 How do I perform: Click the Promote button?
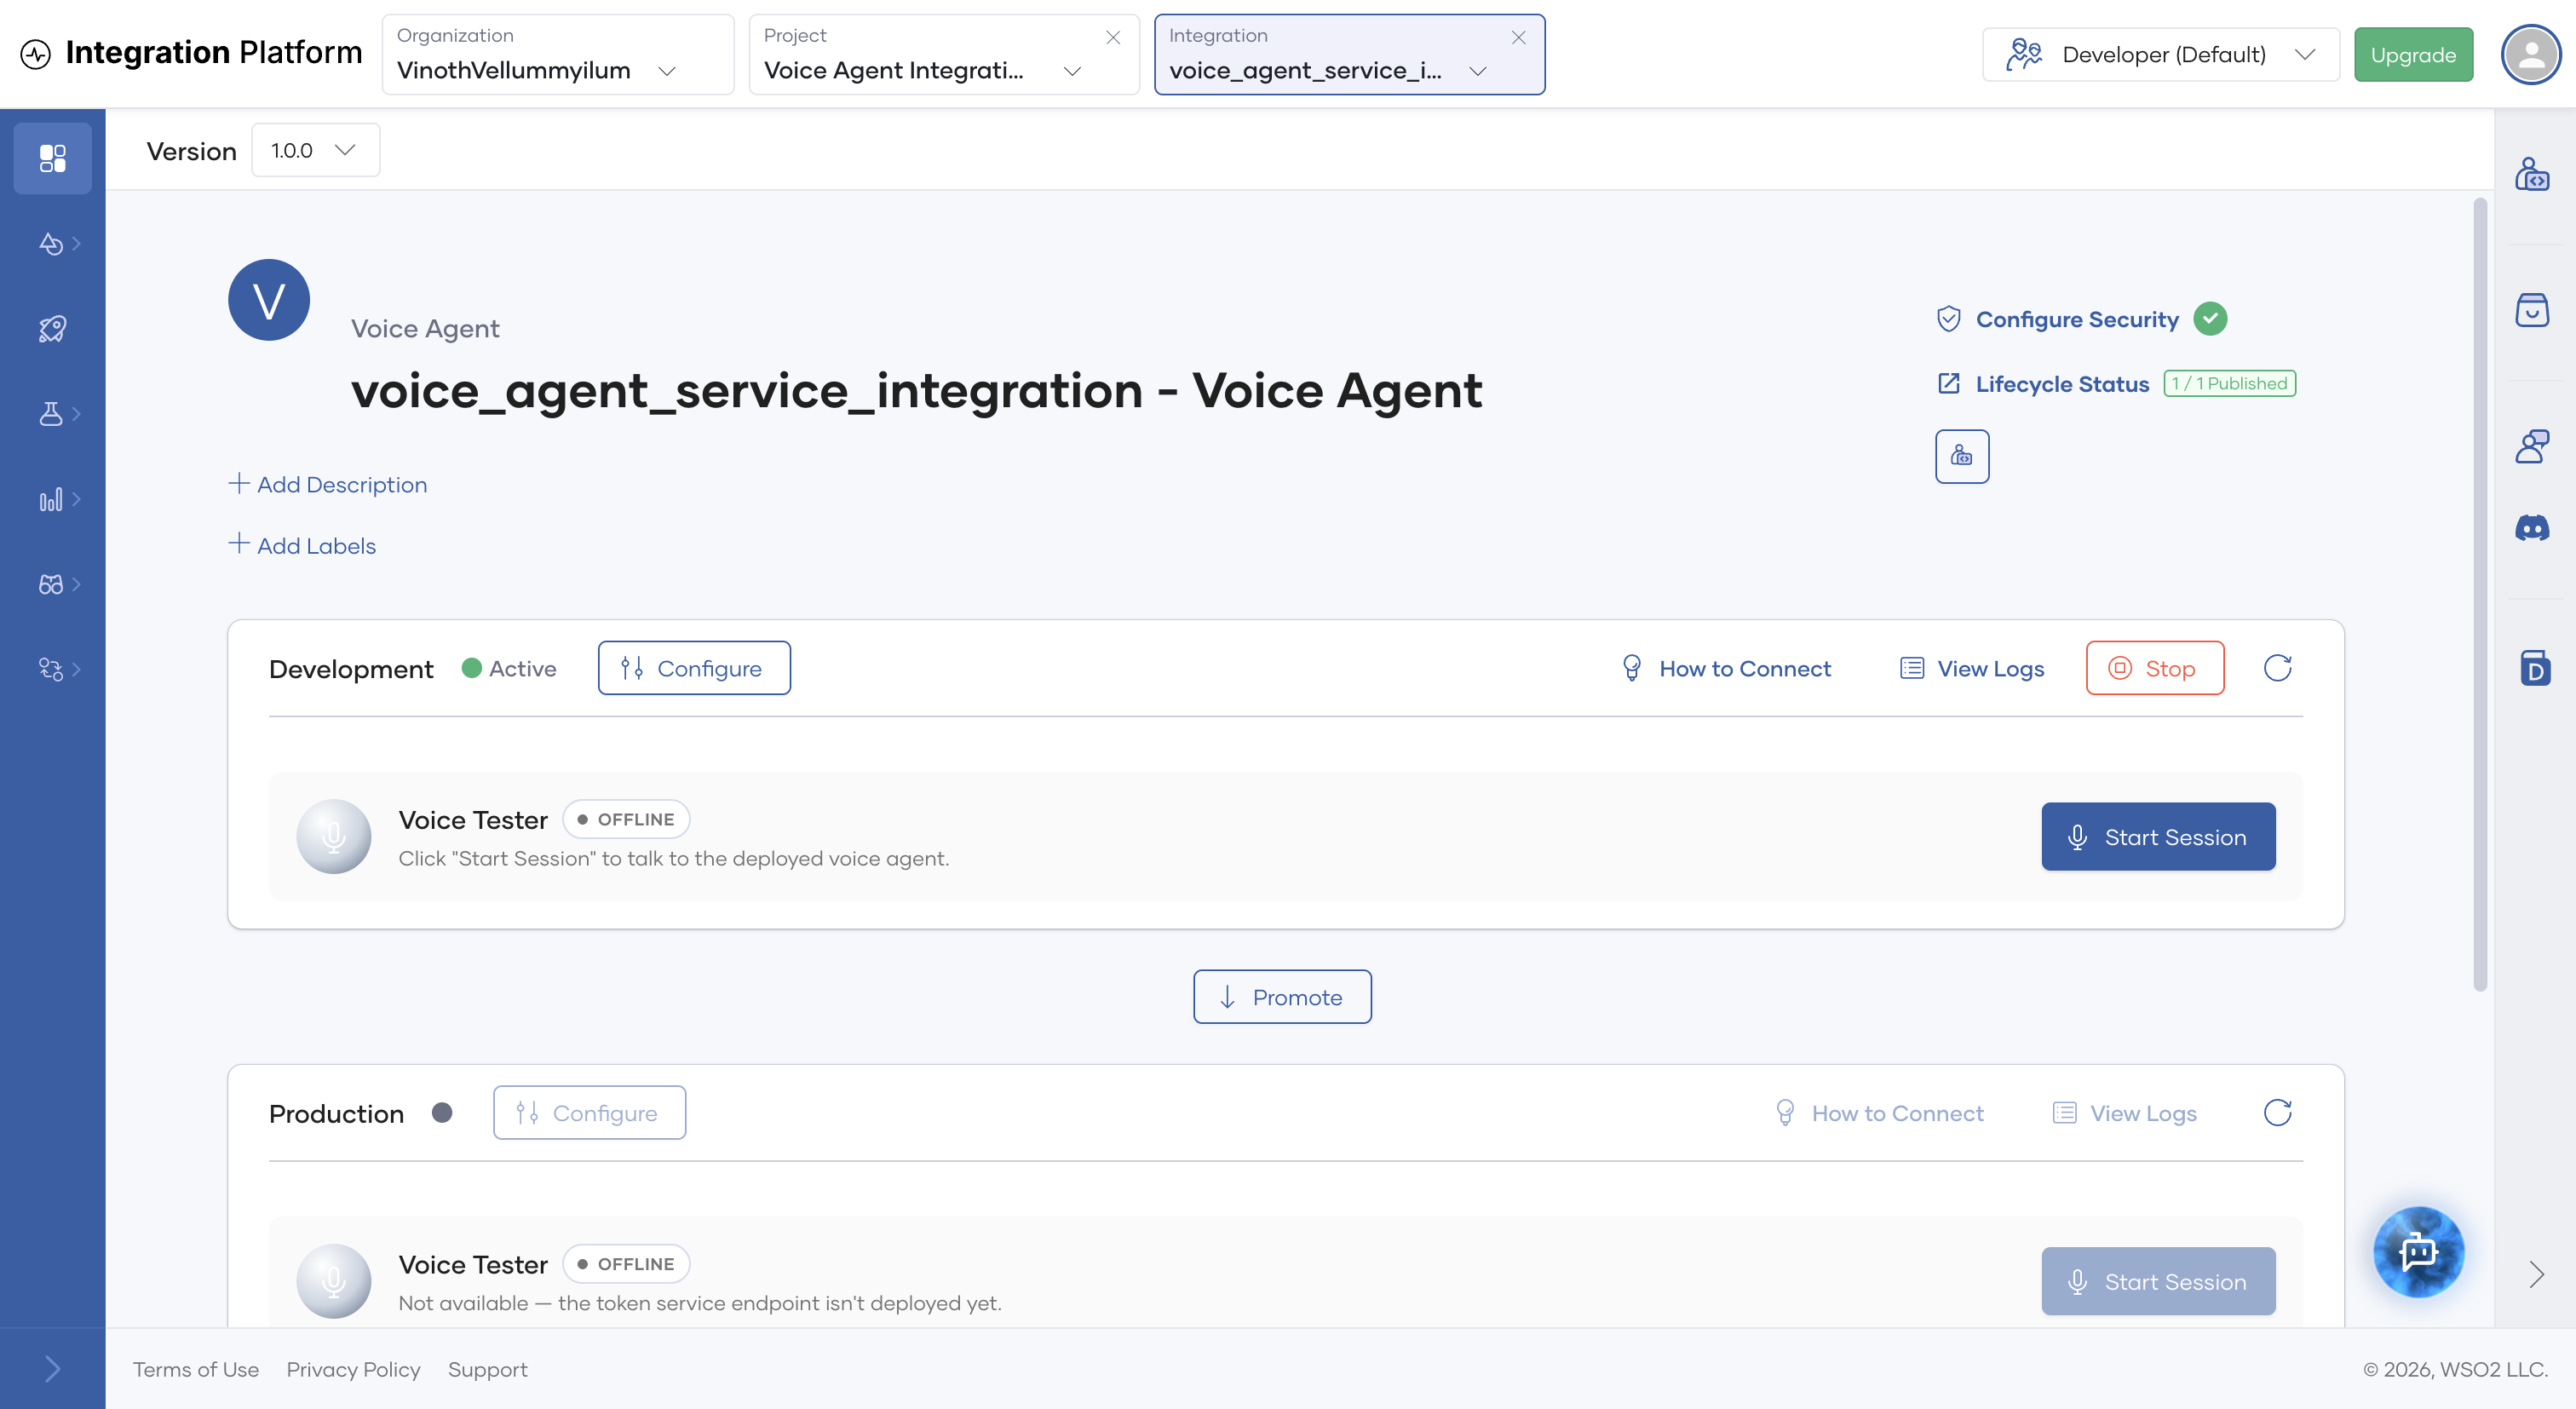(x=1282, y=996)
